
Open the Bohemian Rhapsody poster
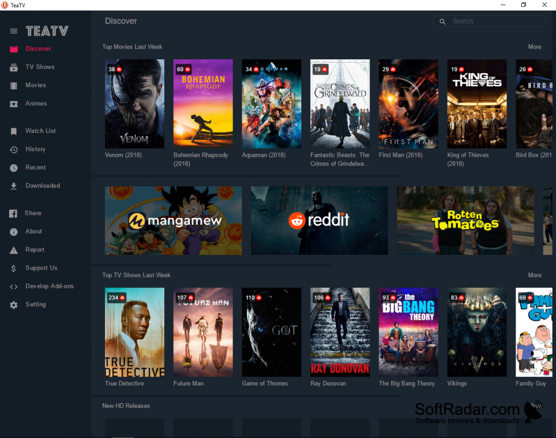pos(203,104)
